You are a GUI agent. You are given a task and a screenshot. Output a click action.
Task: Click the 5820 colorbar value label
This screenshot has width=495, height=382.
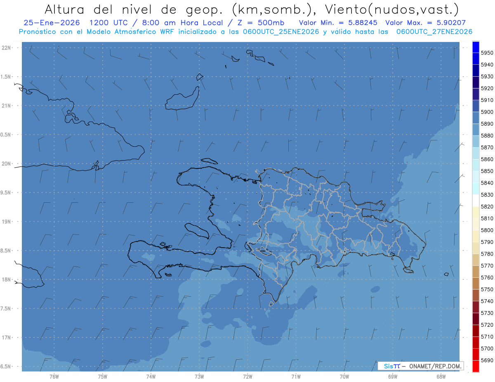[487, 206]
